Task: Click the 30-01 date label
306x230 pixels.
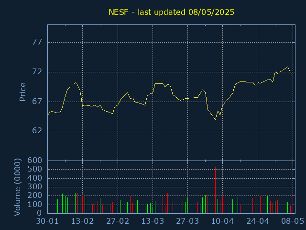Action: 47,221
